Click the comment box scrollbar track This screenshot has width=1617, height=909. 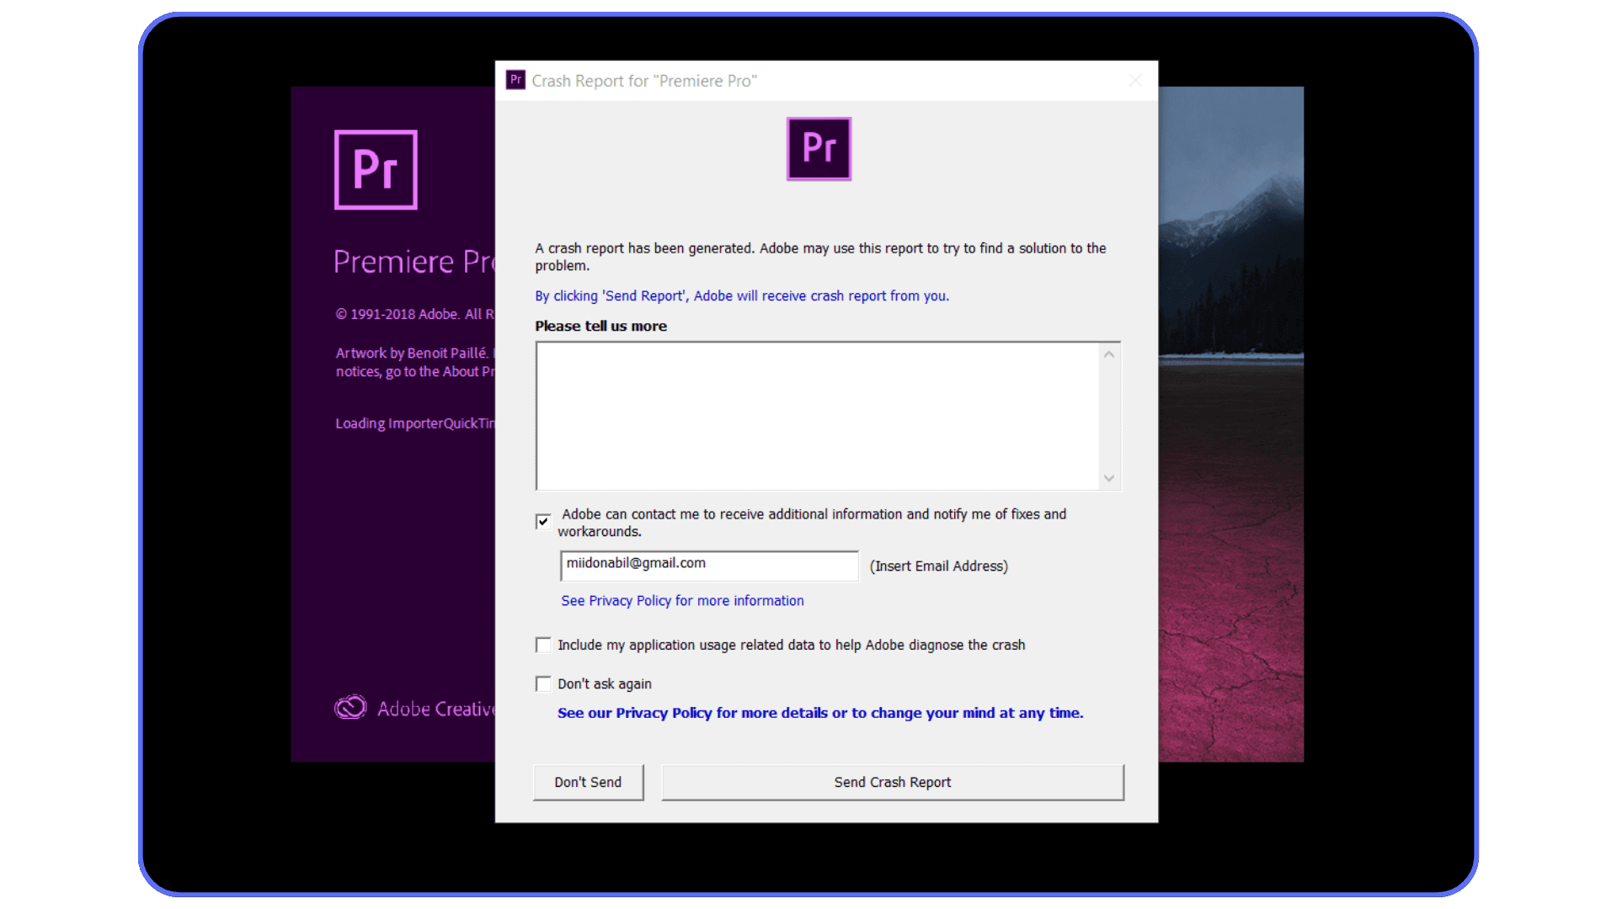1108,416
